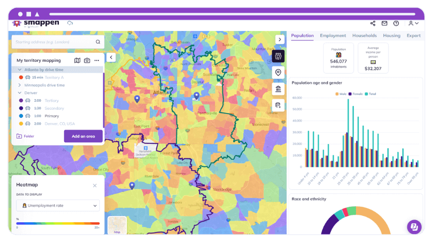Click the cloud sync icon near logo
The width and height of the screenshot is (433, 242).
click(70, 23)
